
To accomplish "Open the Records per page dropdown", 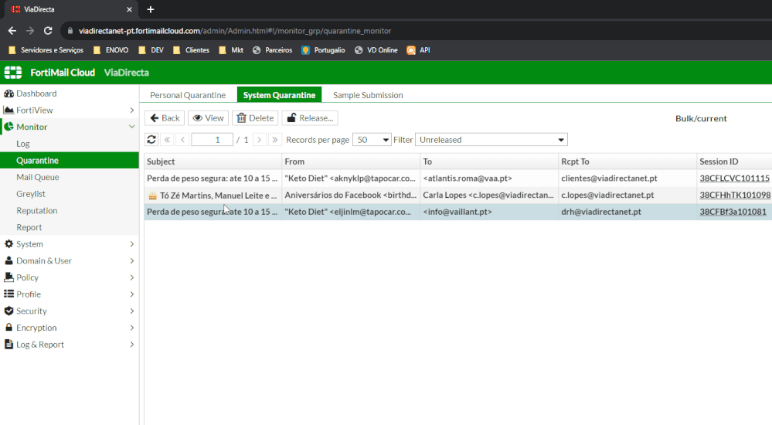I will 371,140.
